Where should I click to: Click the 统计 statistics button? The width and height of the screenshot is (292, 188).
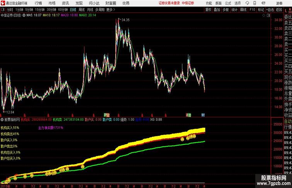(x=234, y=10)
